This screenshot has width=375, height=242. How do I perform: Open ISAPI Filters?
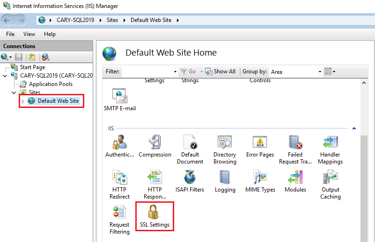coord(190,181)
